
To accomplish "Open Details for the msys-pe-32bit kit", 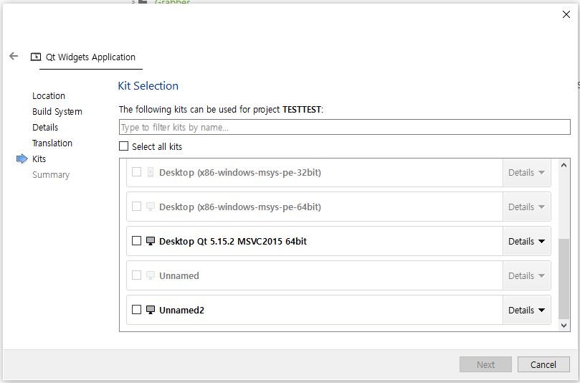I will click(x=526, y=173).
